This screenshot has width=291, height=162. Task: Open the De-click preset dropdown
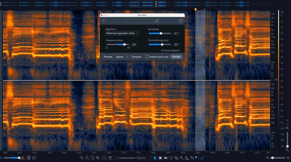pyautogui.click(x=139, y=21)
